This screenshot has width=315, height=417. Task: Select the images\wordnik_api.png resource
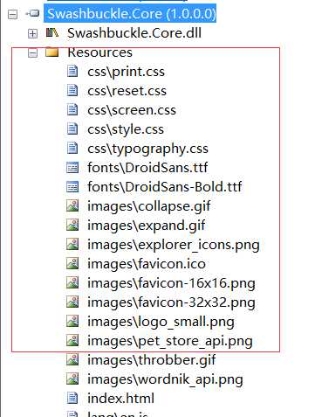tap(165, 379)
